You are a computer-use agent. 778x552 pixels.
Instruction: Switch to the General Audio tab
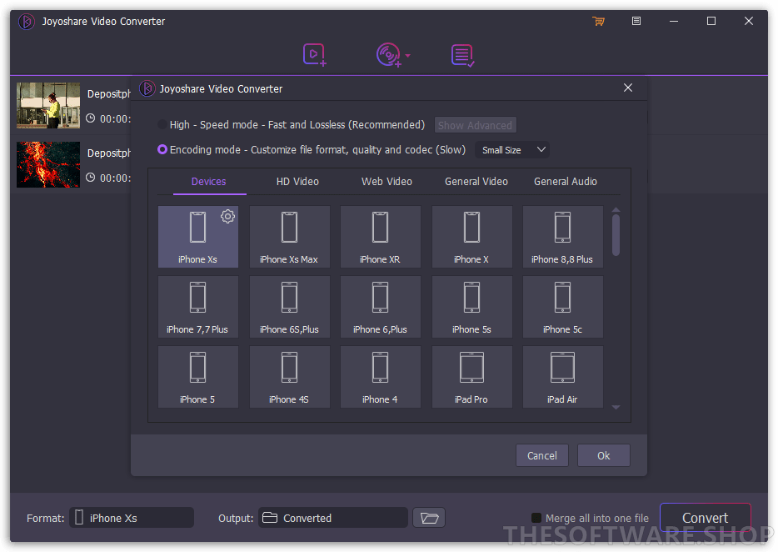click(565, 181)
